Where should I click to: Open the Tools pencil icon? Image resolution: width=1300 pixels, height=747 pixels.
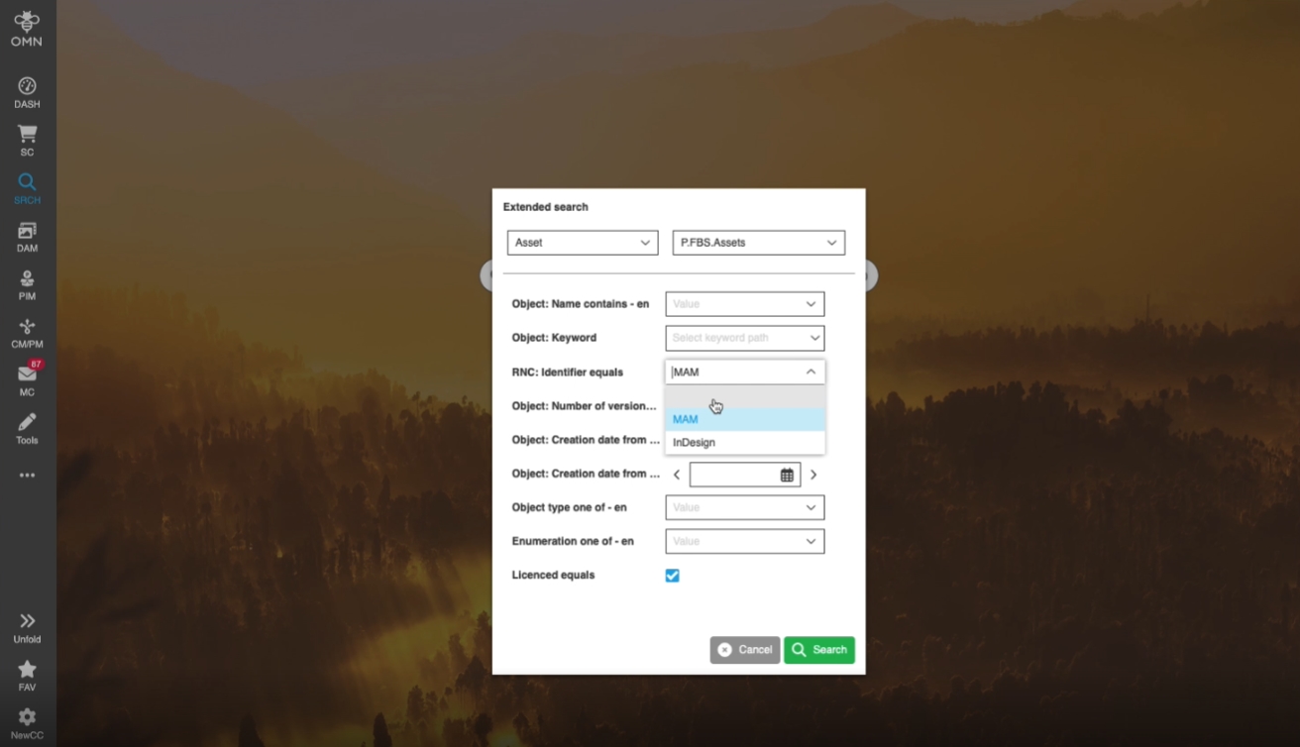pos(27,429)
